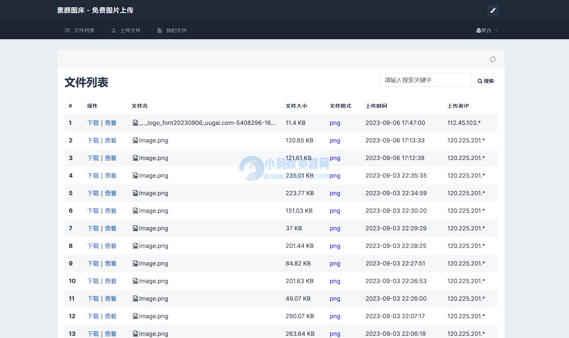The width and height of the screenshot is (569, 338).
Task: Download the 49.07 KB image
Action: coord(93,298)
